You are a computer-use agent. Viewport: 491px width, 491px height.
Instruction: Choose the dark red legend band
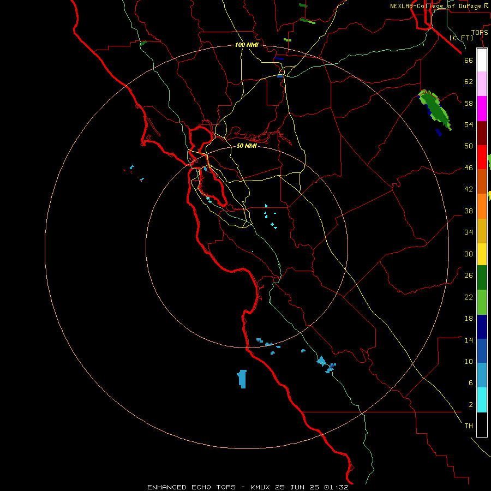[x=482, y=133]
